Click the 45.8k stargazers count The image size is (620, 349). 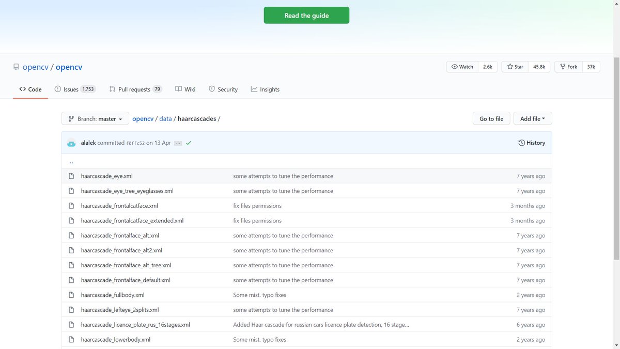pyautogui.click(x=539, y=67)
